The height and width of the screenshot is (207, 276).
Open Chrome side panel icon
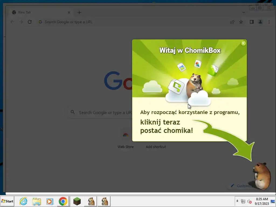coord(252,22)
